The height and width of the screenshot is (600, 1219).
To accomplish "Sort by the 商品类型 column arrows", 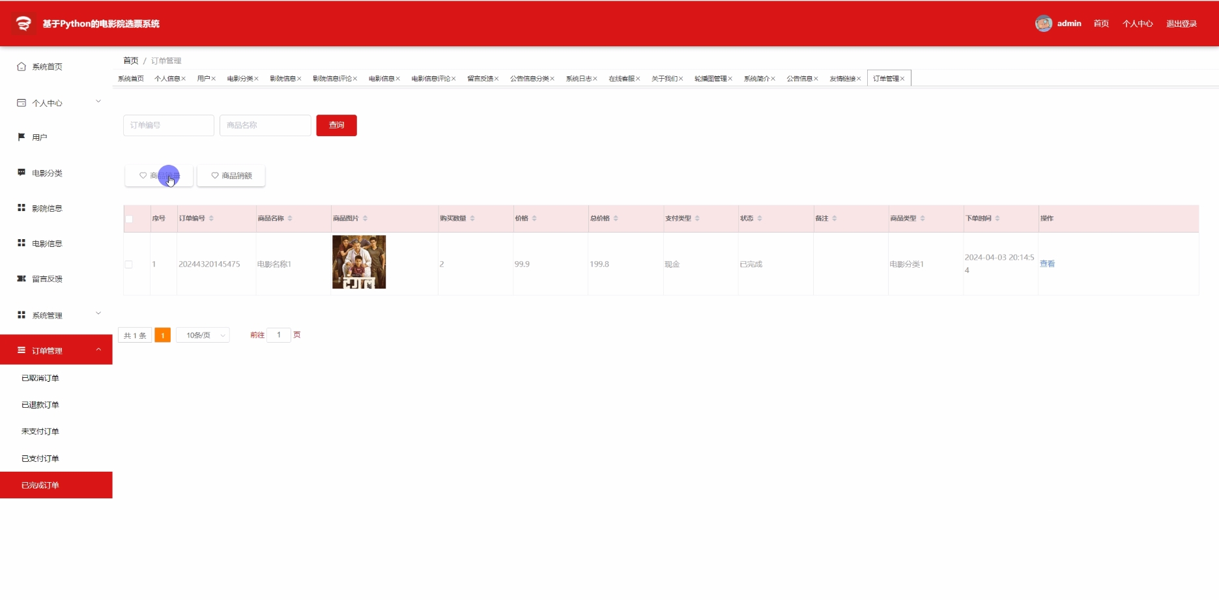I will click(923, 218).
